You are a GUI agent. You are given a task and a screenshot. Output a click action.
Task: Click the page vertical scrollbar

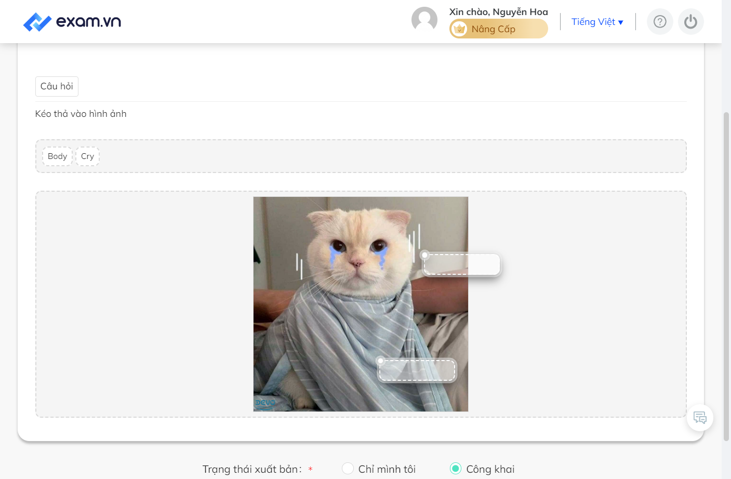point(726,275)
